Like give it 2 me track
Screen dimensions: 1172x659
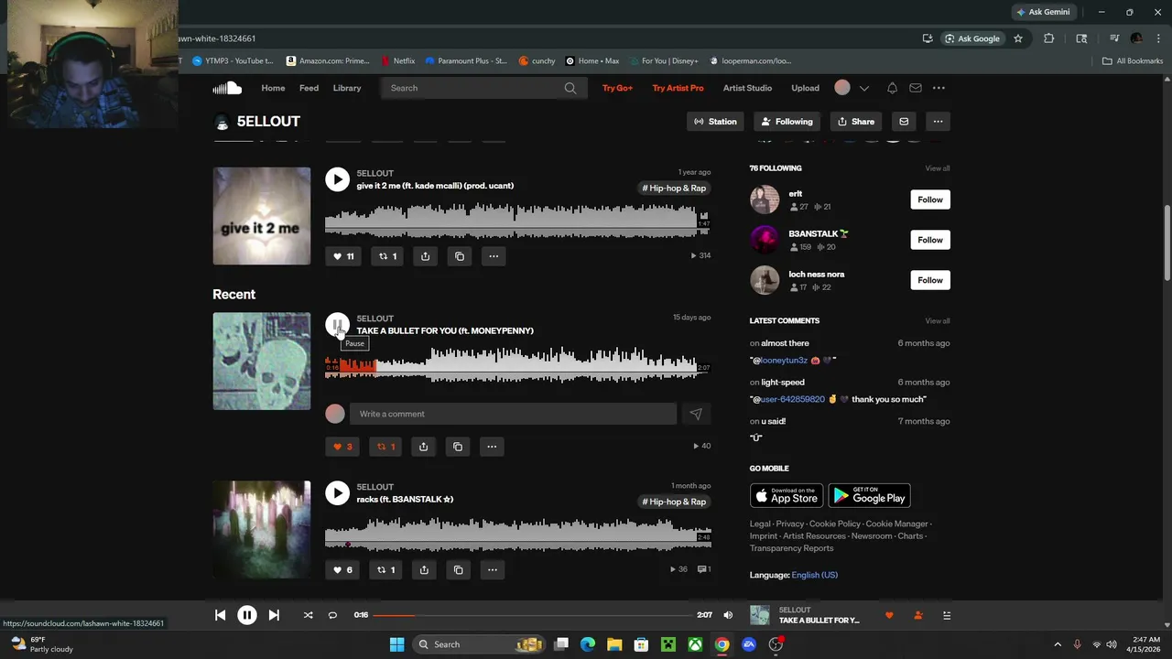click(343, 256)
